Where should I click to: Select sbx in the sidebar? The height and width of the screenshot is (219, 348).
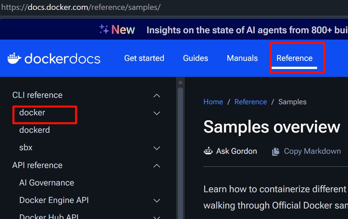[26, 147]
